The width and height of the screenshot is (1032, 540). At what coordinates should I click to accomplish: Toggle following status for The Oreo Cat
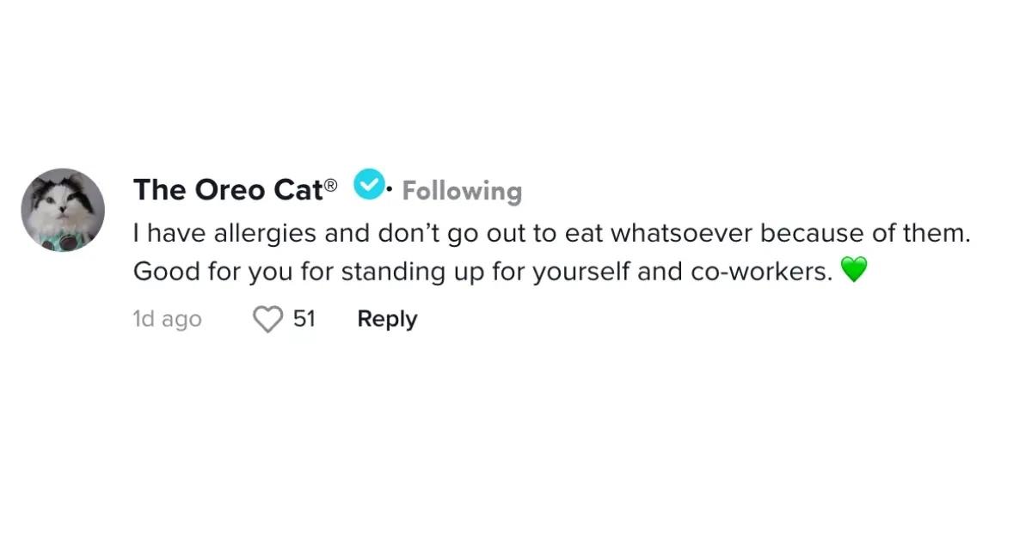[x=462, y=191]
